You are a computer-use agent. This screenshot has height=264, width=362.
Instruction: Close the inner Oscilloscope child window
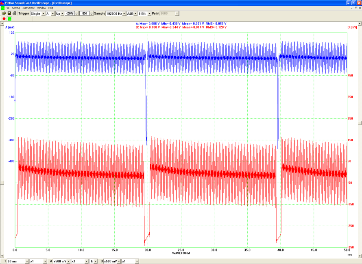tap(360, 8)
